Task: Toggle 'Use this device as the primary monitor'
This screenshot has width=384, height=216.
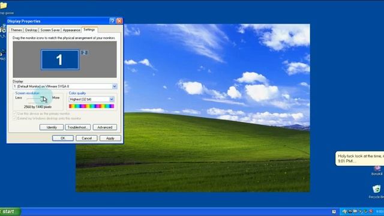Action: (14, 113)
